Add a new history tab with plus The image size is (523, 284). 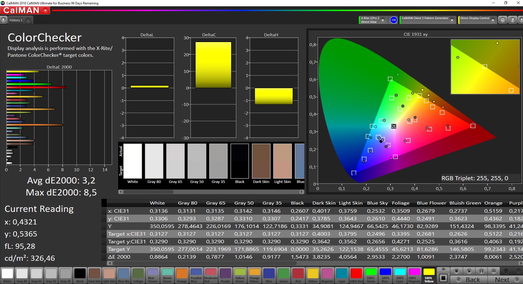28,20
